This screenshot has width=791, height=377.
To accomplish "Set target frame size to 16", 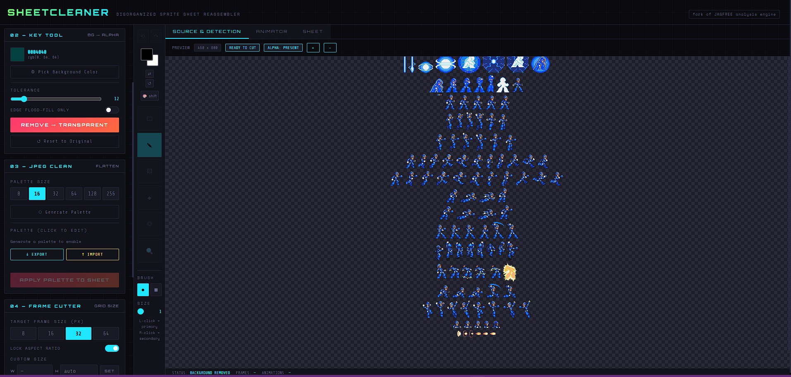I will 51,333.
